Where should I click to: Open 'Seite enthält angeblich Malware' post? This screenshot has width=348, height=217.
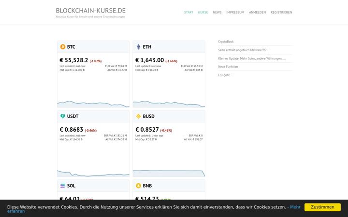[243, 50]
